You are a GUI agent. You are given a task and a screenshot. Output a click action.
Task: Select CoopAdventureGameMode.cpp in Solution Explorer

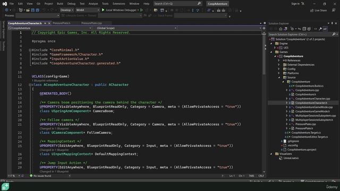point(314,107)
